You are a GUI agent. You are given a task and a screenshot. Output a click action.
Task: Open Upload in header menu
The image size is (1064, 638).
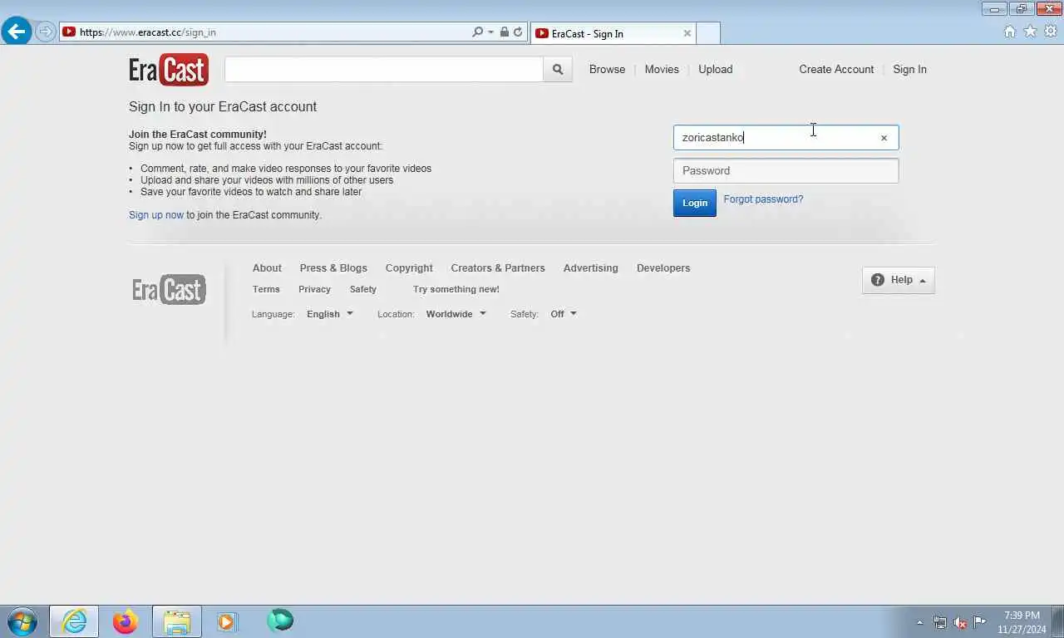(x=716, y=70)
